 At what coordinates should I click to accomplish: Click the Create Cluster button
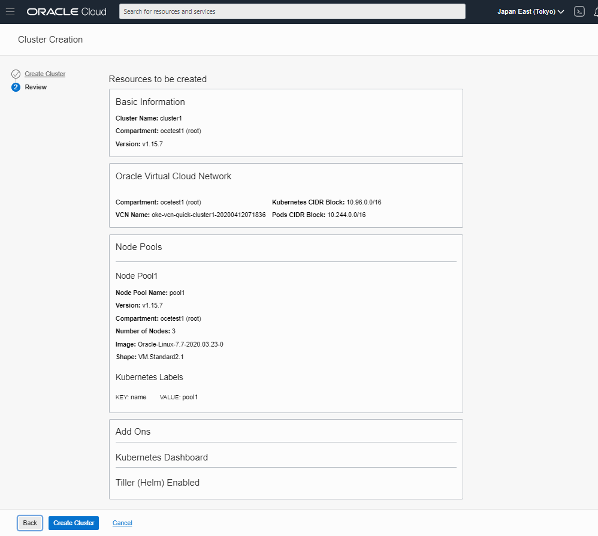(74, 523)
